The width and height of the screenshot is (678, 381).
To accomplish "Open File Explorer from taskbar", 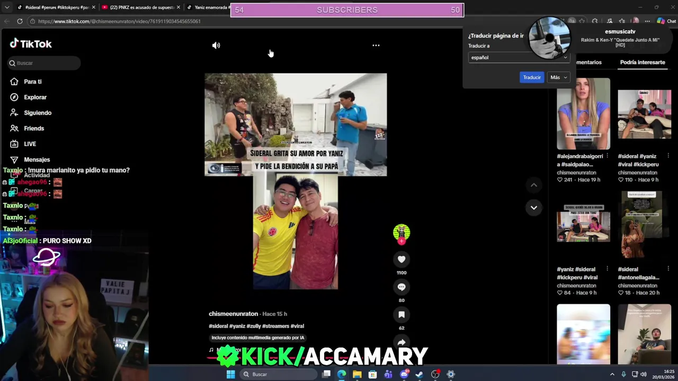I will coord(357,374).
